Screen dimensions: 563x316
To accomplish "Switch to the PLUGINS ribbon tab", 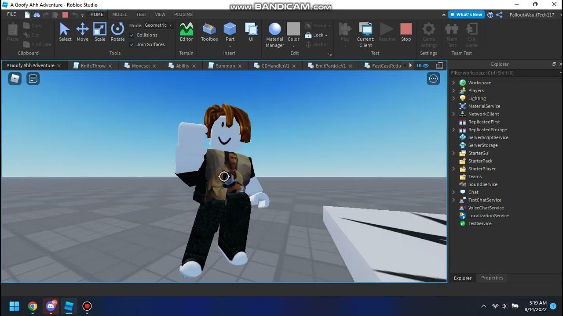I will click(x=183, y=14).
